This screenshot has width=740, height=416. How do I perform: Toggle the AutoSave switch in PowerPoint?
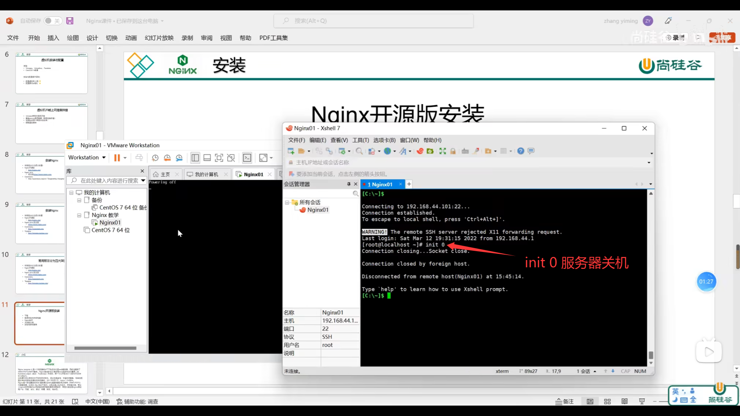52,21
